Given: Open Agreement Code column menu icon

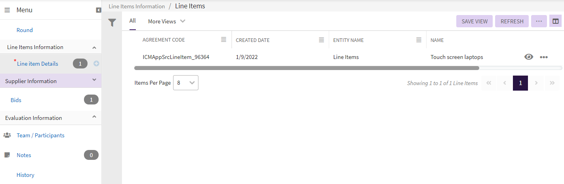Looking at the screenshot, I should click(x=224, y=40).
